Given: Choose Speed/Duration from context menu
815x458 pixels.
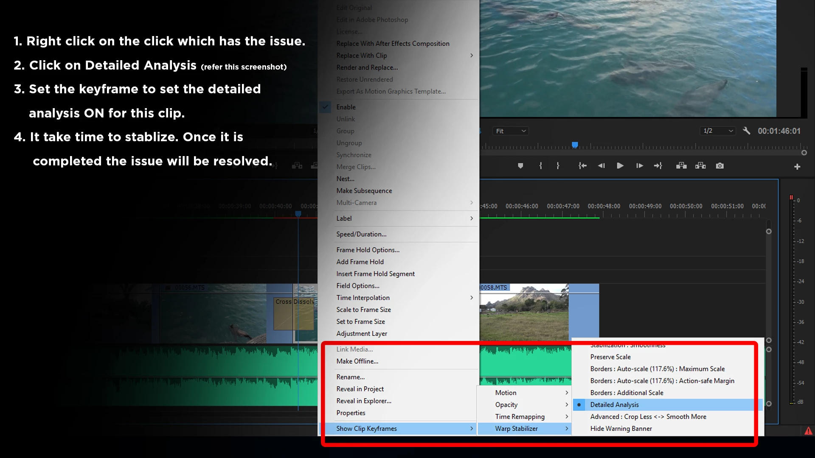Looking at the screenshot, I should pyautogui.click(x=361, y=234).
